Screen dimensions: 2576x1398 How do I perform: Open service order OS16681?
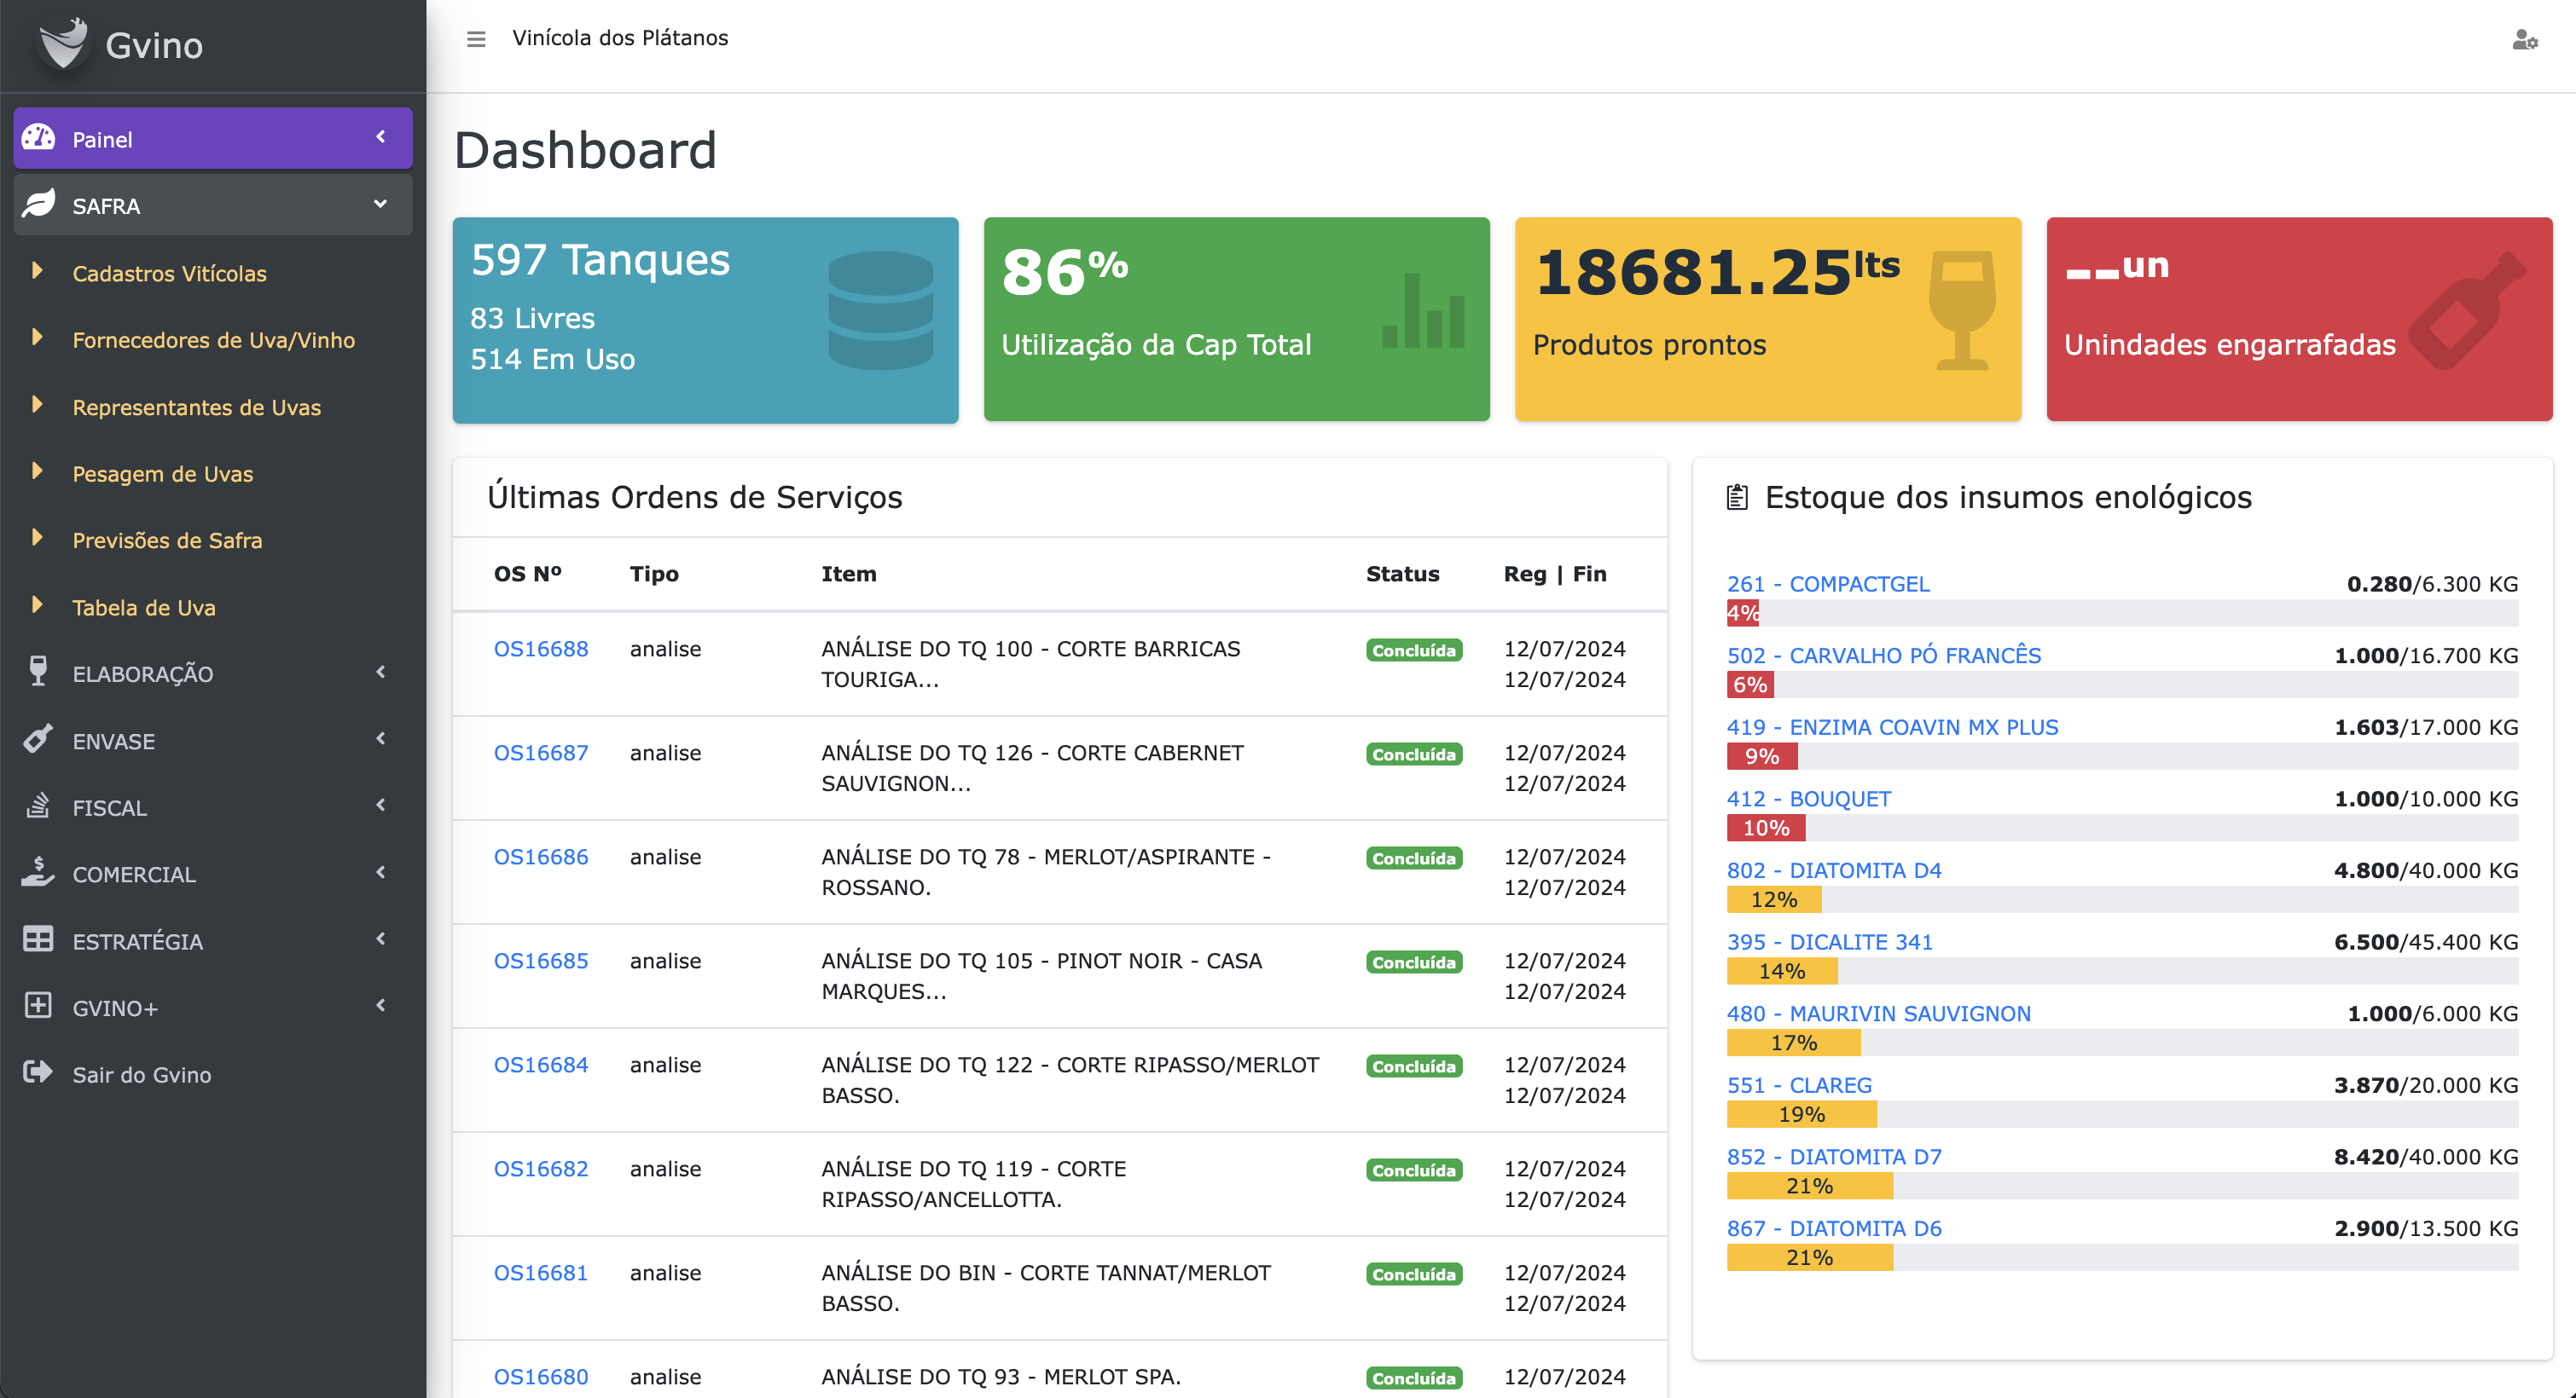tap(541, 1273)
